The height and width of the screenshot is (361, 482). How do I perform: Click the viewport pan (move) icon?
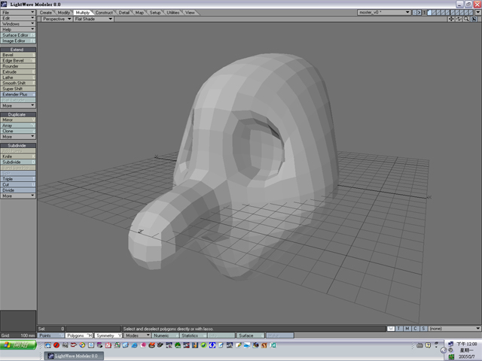[451, 19]
